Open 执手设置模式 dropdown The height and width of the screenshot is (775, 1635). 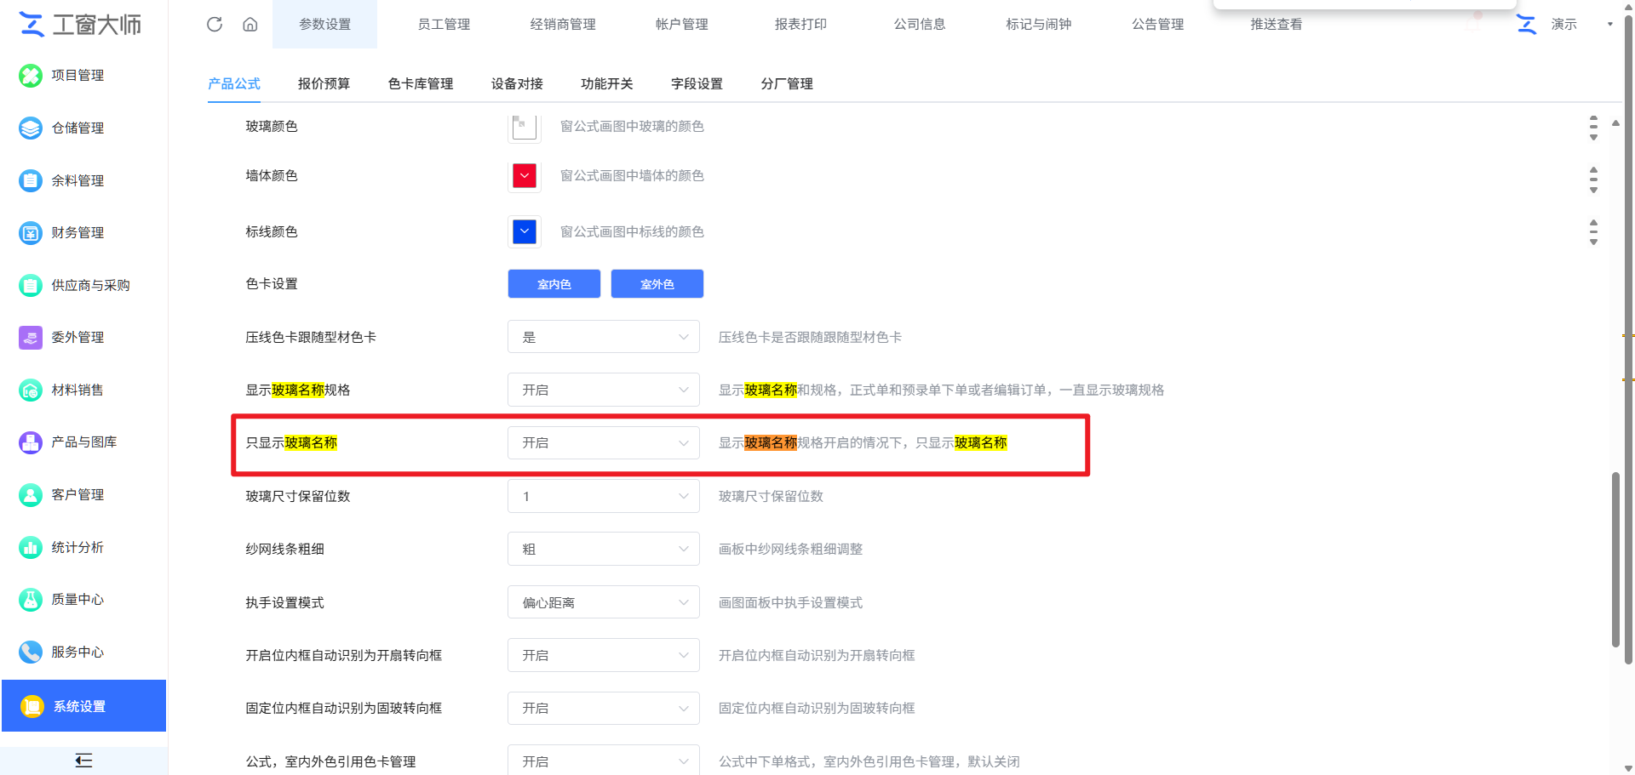[604, 602]
